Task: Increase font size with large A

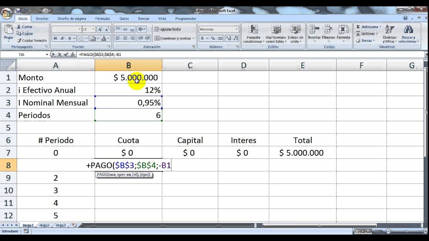Action: (x=101, y=29)
